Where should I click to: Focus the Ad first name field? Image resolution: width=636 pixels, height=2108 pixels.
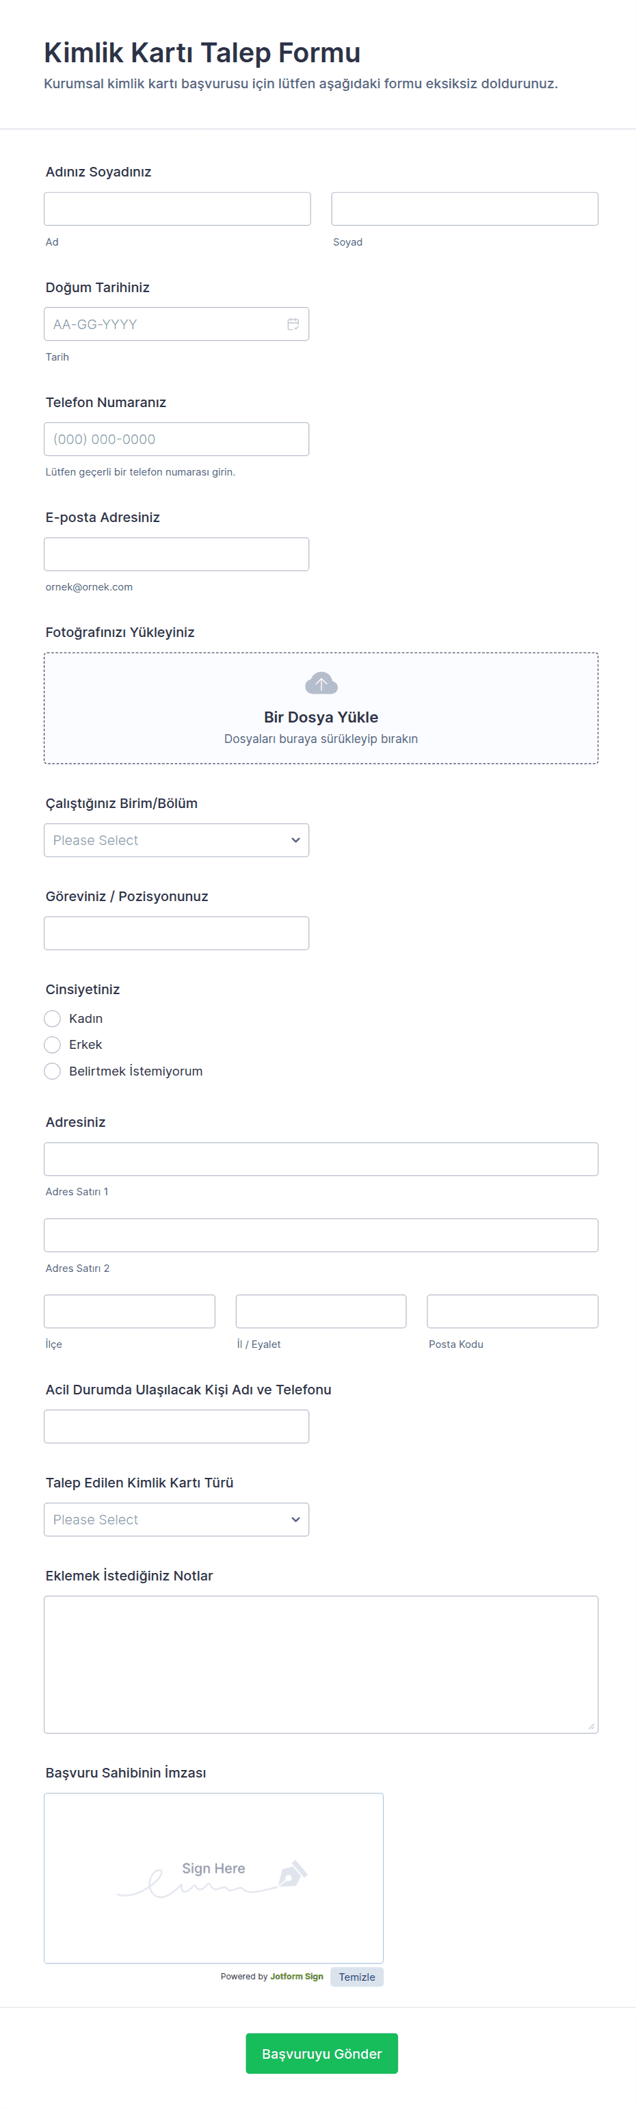click(x=176, y=209)
